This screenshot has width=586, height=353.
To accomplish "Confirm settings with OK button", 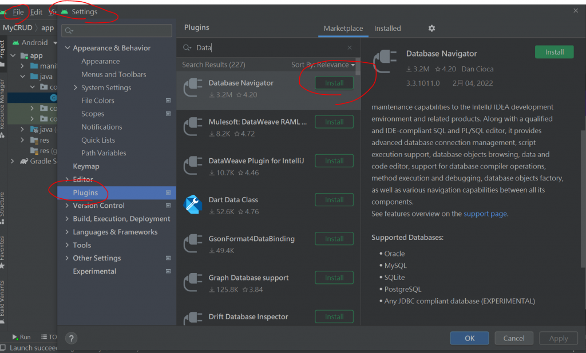I will [x=469, y=338].
